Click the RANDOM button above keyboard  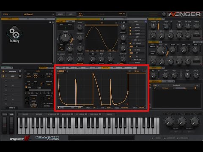pyautogui.click(x=109, y=114)
